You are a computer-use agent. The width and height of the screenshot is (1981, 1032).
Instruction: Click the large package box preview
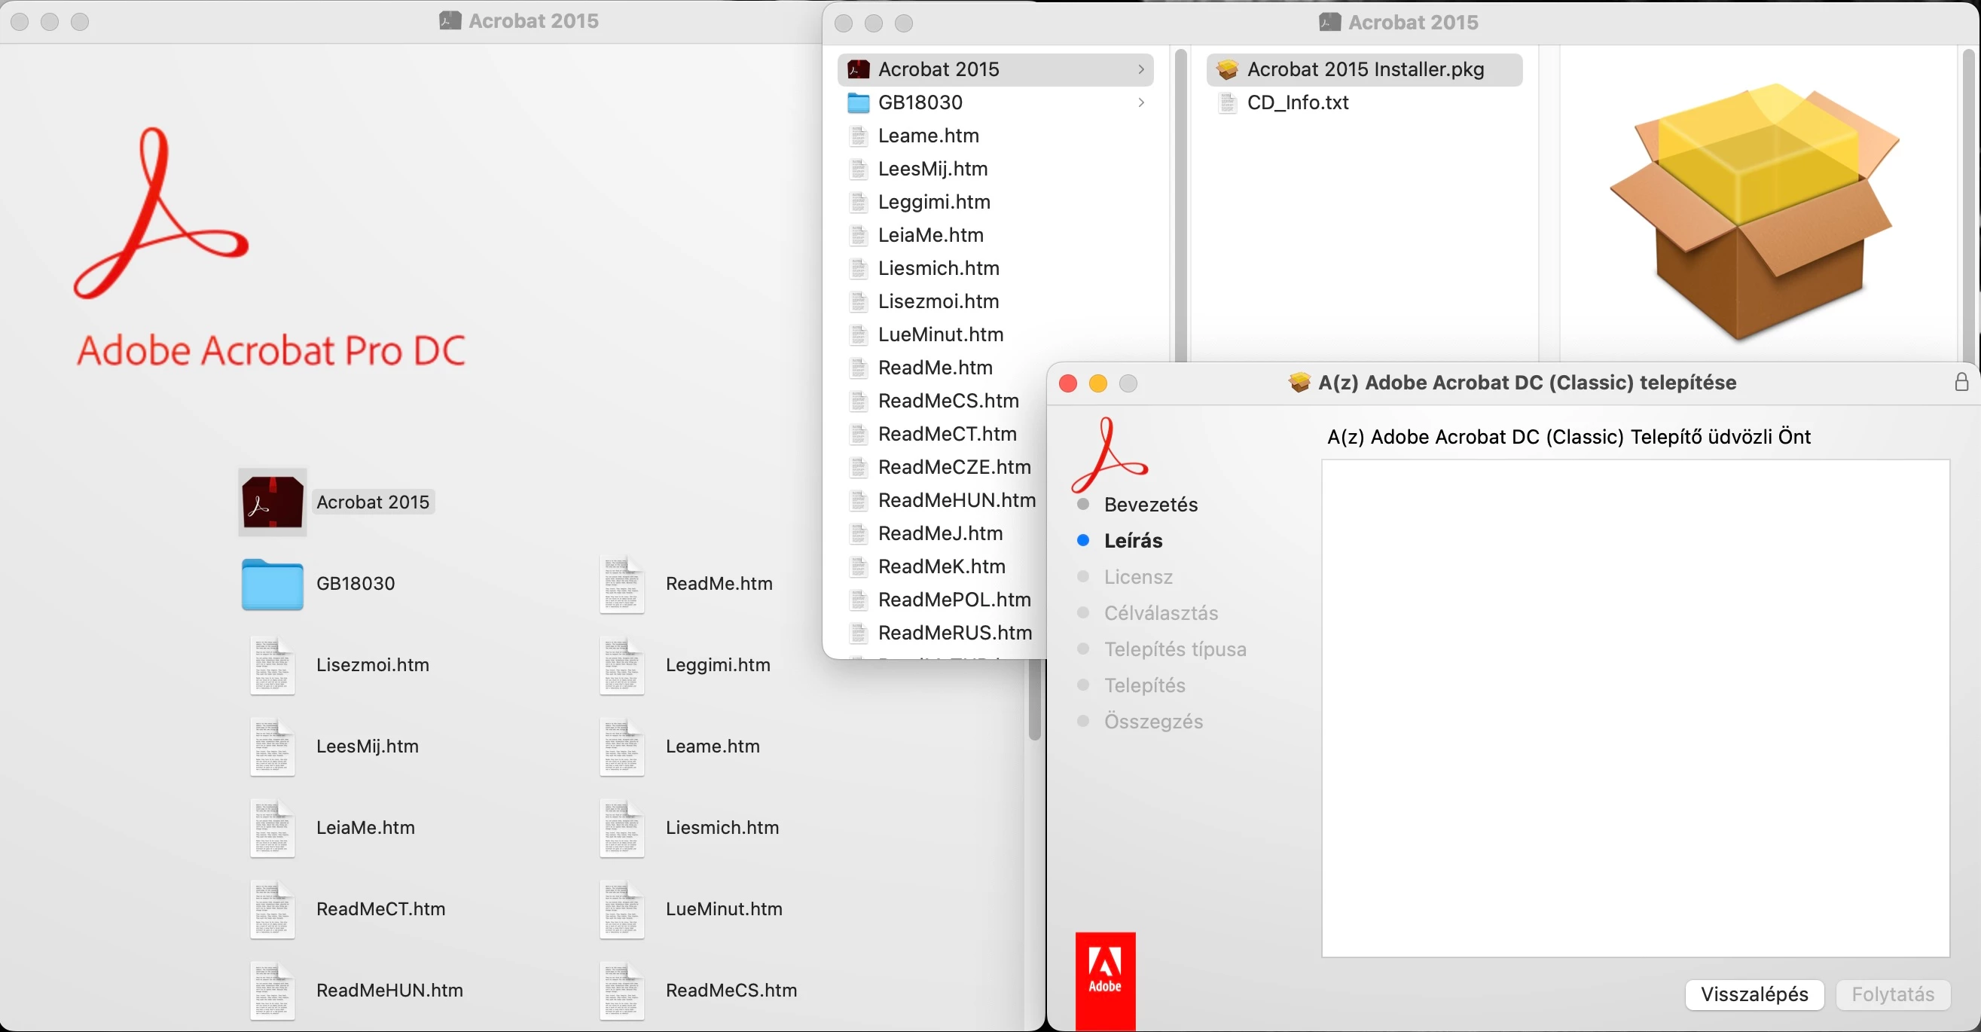tap(1755, 212)
